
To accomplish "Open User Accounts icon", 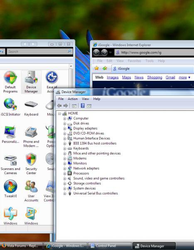I will click(31, 191).
